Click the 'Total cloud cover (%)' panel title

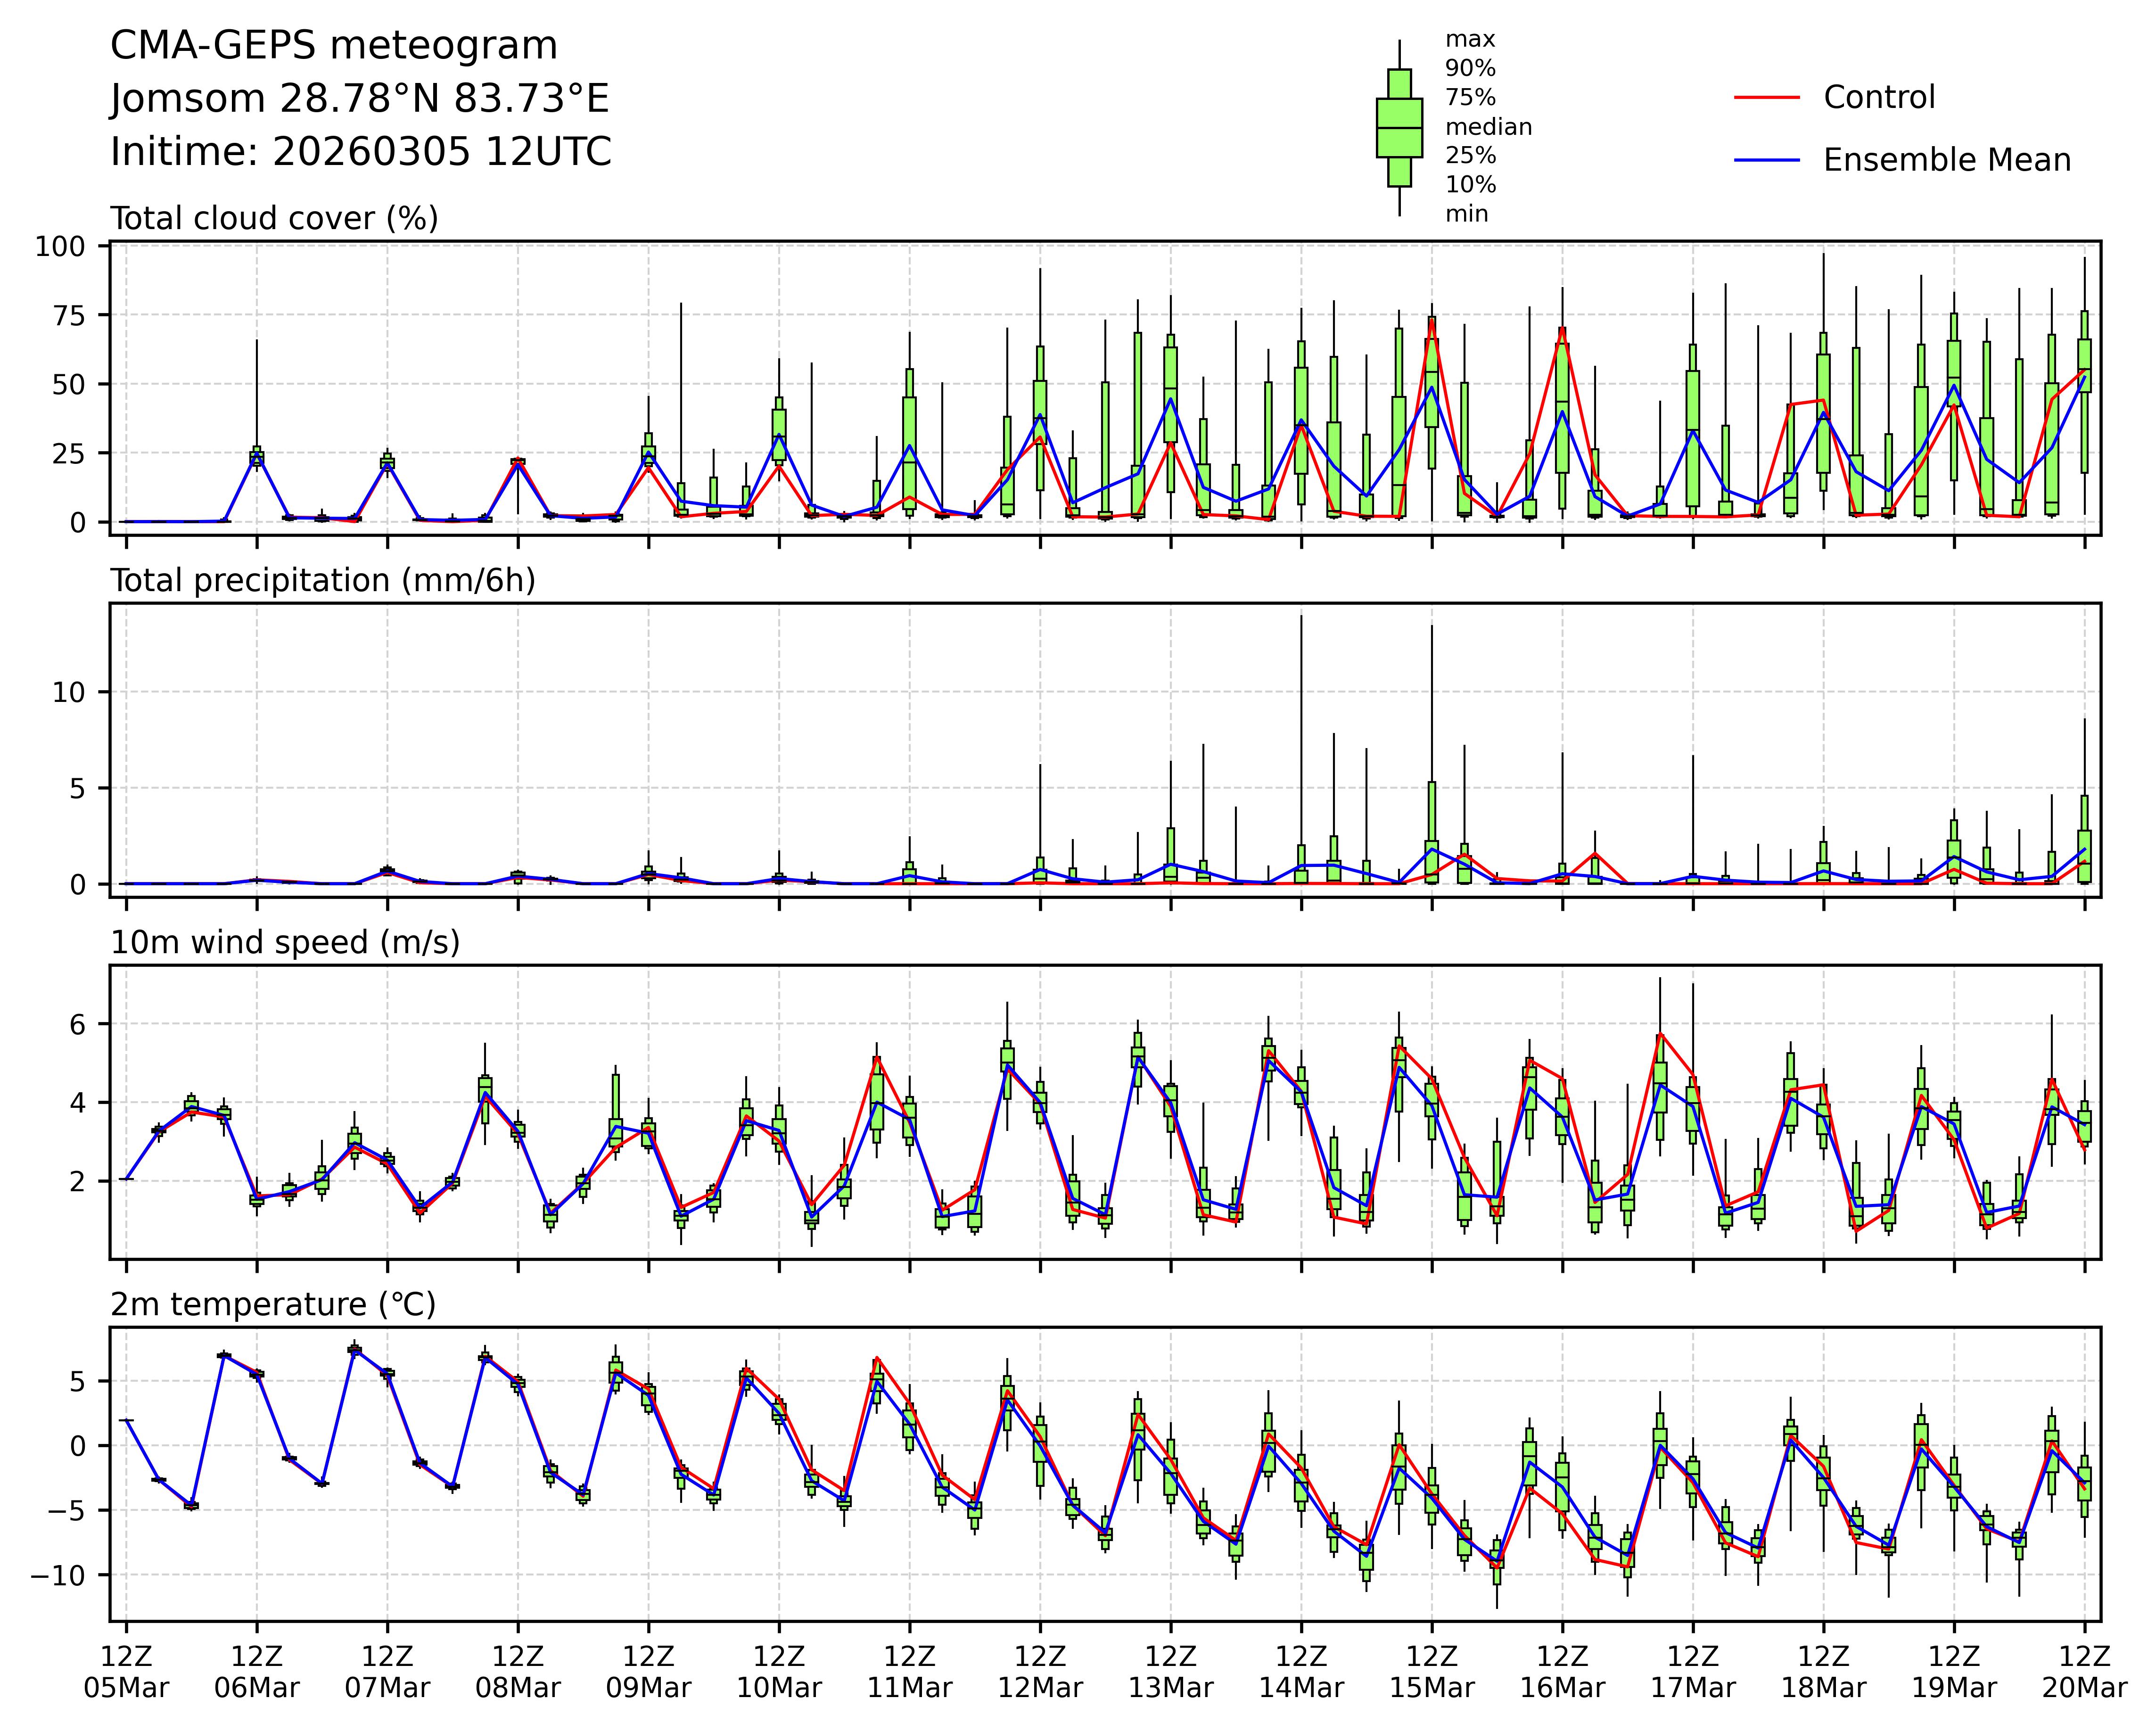pyautogui.click(x=274, y=218)
